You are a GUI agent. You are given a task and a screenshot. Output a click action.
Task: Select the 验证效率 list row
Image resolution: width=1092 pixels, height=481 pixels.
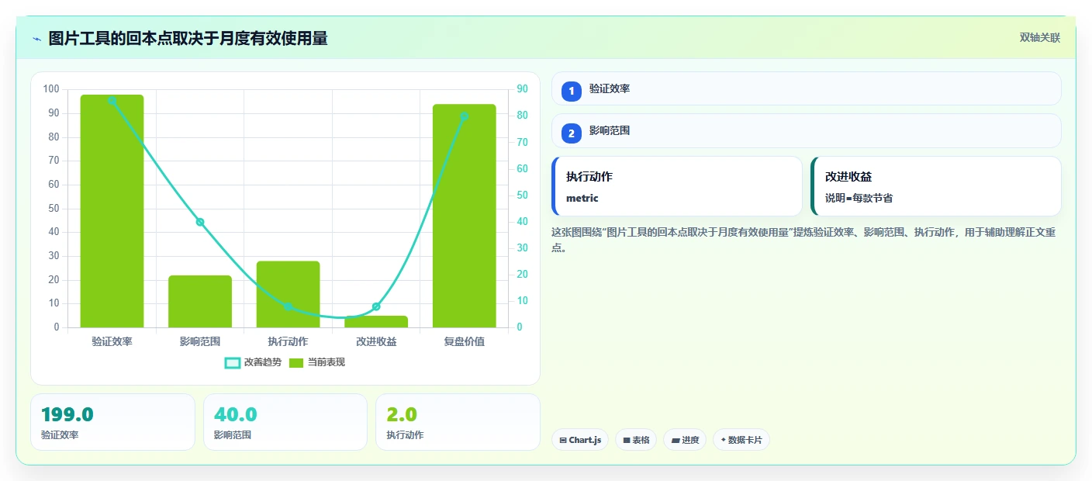click(x=806, y=88)
